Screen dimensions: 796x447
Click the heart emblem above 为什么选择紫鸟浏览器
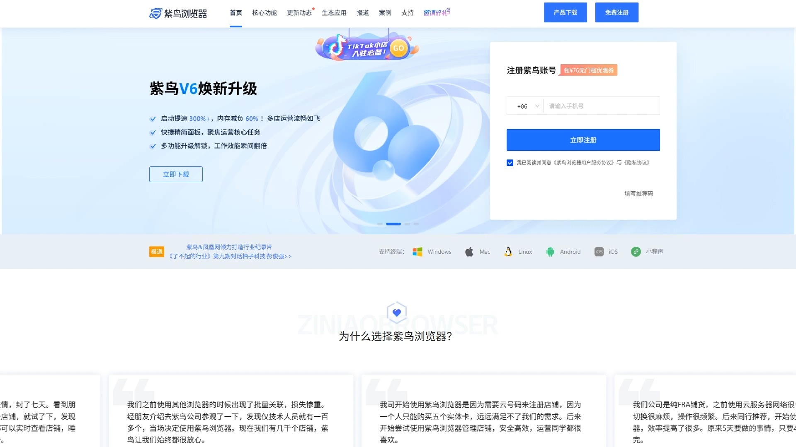point(397,312)
